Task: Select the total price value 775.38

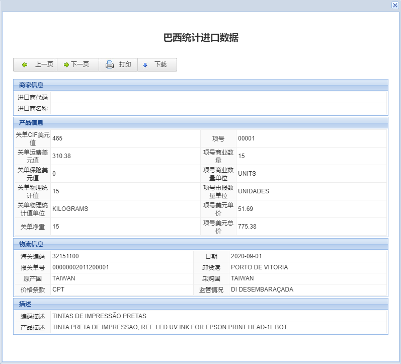Action: (247, 227)
